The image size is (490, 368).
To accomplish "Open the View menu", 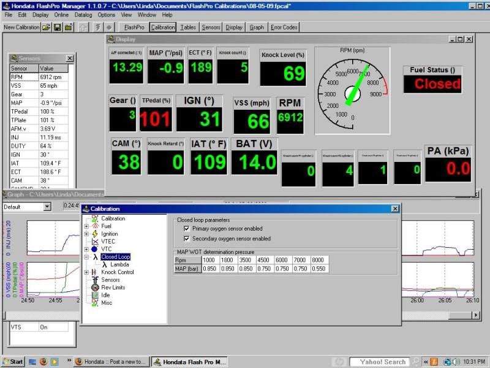I will pos(126,15).
